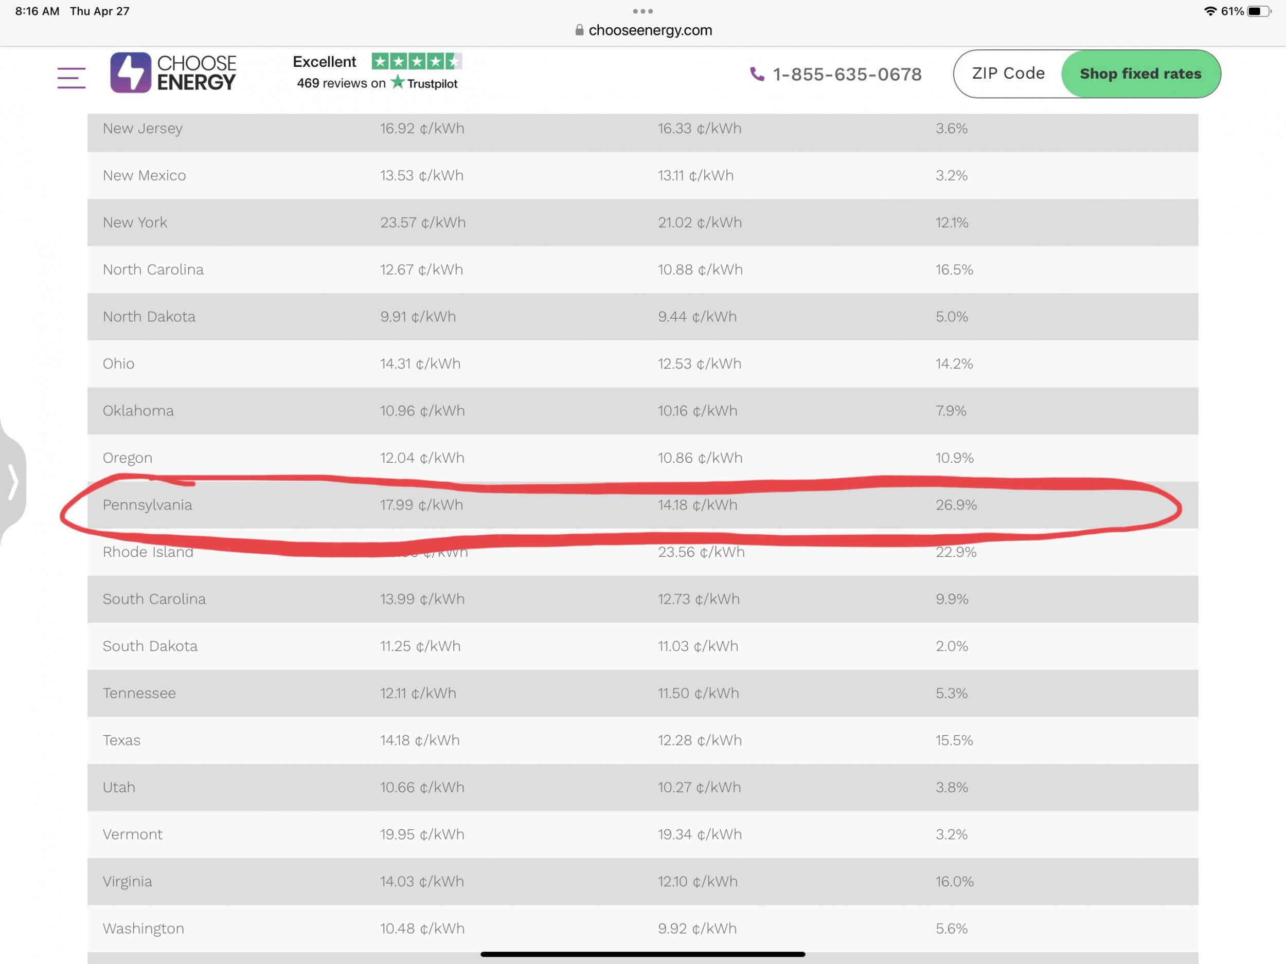Select the Pennsylvania table row
The width and height of the screenshot is (1286, 964).
tap(642, 505)
